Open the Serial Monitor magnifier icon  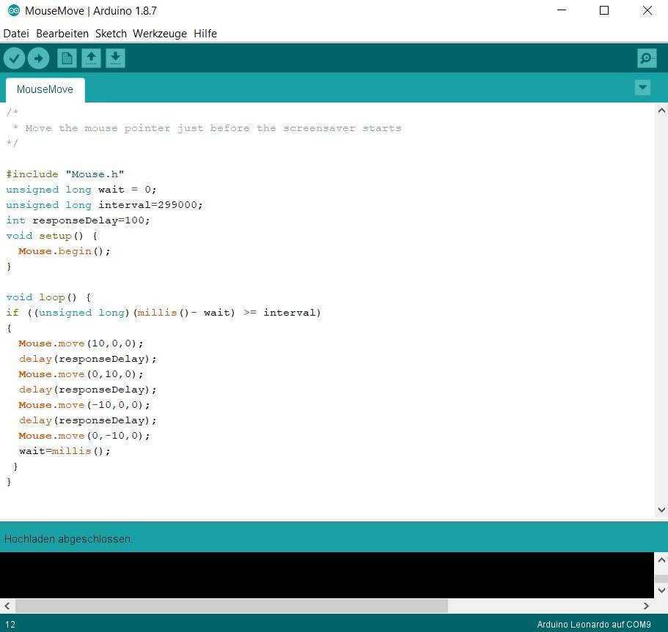(647, 59)
